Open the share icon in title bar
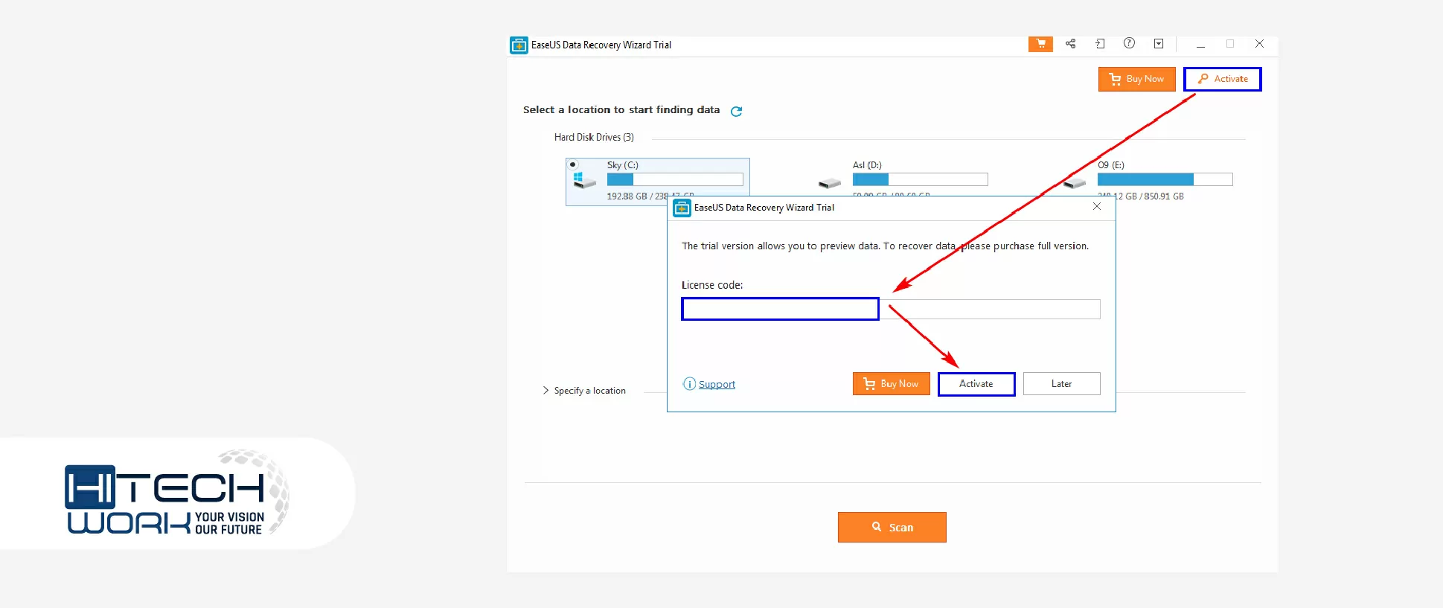Viewport: 1443px width, 608px height. (1070, 44)
